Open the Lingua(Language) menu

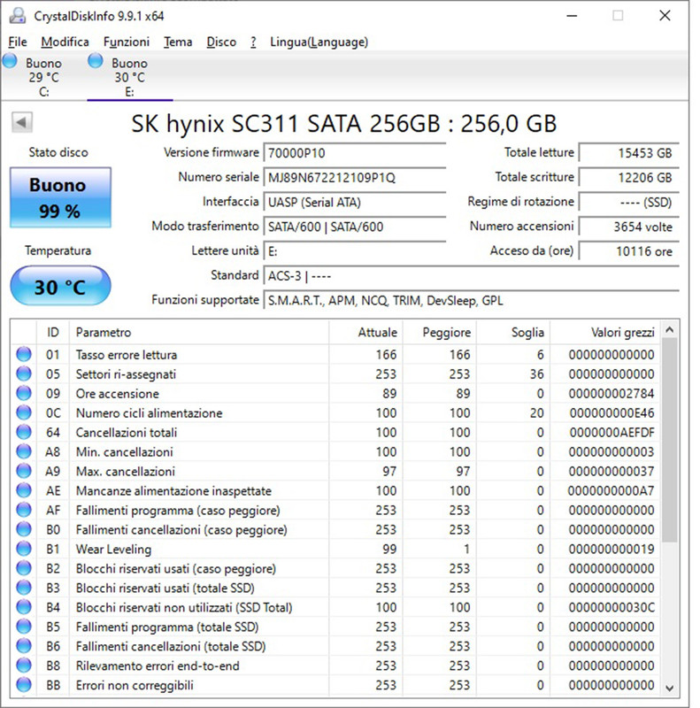pos(319,42)
